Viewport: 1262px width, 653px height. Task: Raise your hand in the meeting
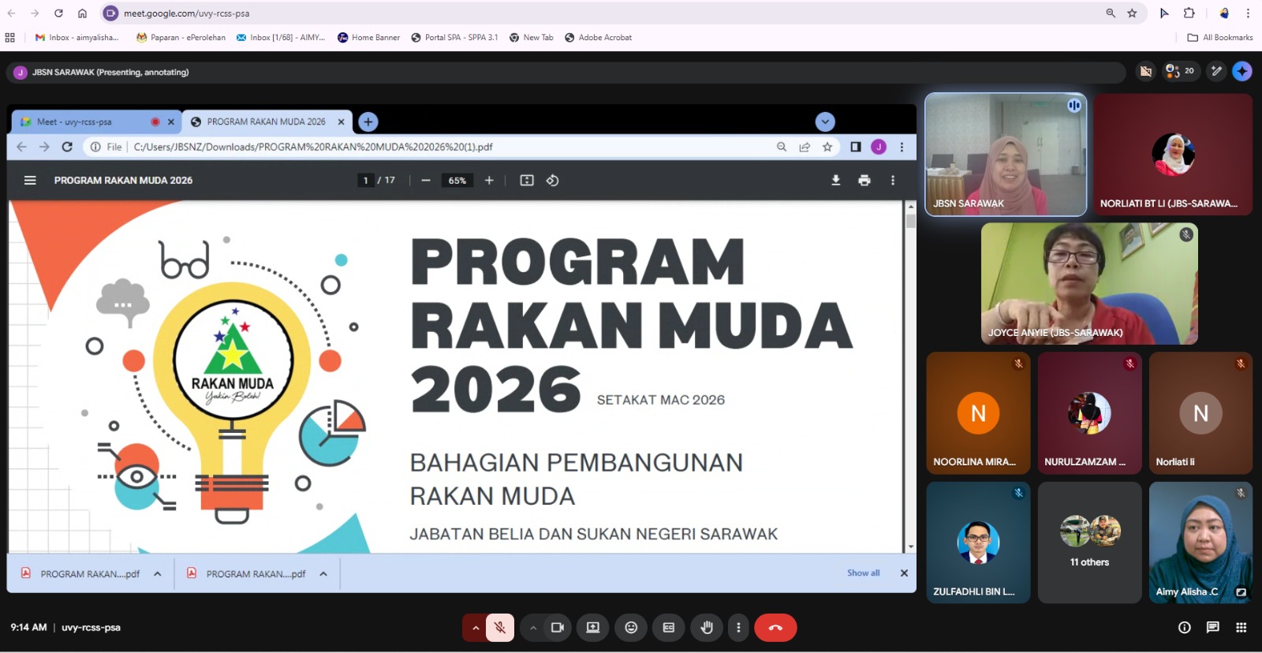coord(707,628)
